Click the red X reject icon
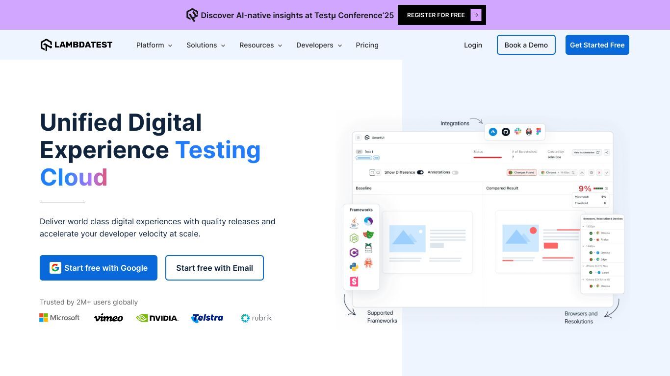 coord(599,172)
